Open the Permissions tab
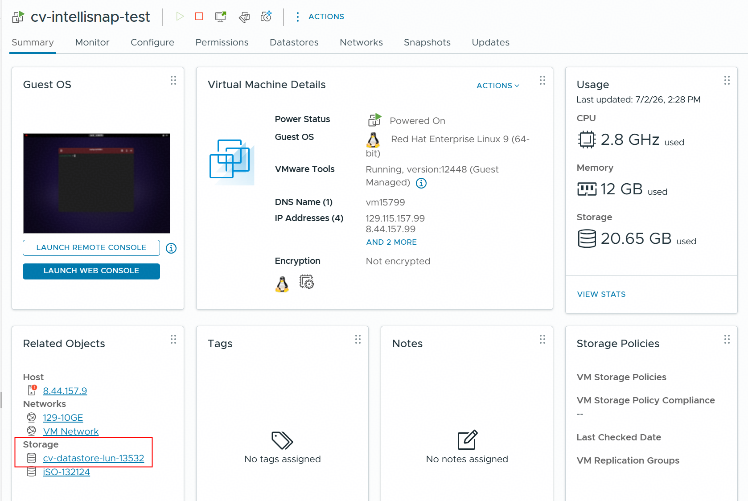Screen dimensions: 748x501 222,42
